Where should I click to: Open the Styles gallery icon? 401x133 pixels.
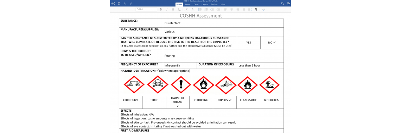pos(263,9)
